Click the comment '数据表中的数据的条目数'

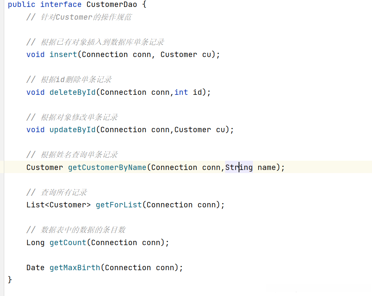(83, 230)
